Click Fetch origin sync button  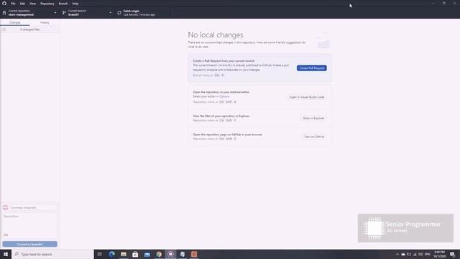pyautogui.click(x=142, y=13)
